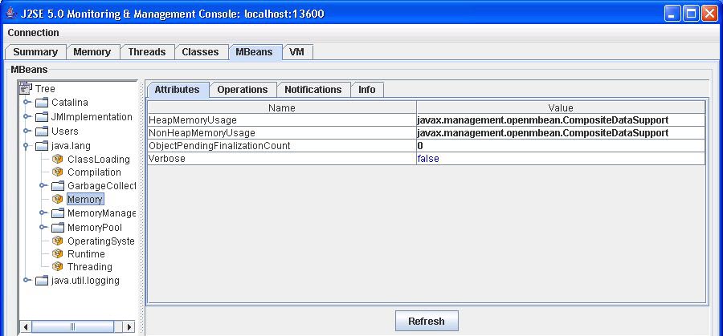Open the Notifications sub-tab
Viewport: 723px width, 336px height.
pyautogui.click(x=313, y=90)
